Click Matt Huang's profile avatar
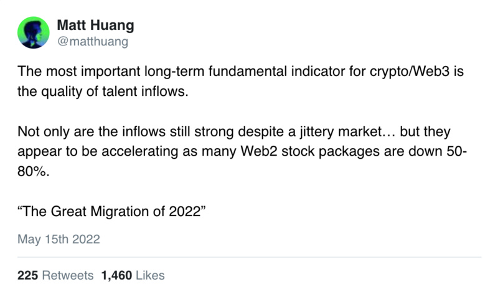The width and height of the screenshot is (498, 292). tap(33, 32)
